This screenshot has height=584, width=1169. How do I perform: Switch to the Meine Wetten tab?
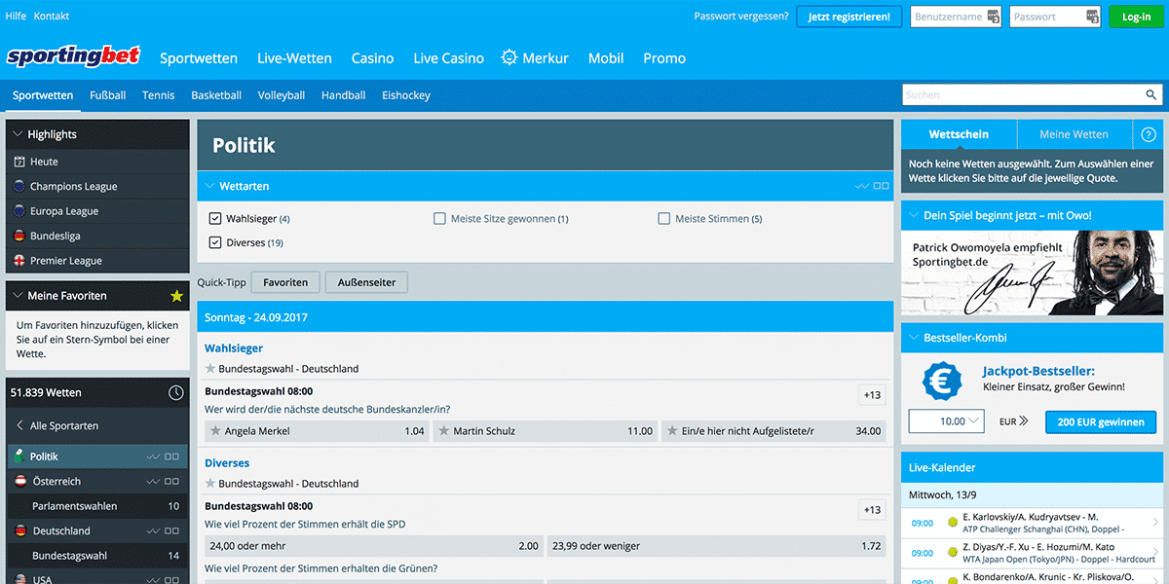pyautogui.click(x=1074, y=134)
